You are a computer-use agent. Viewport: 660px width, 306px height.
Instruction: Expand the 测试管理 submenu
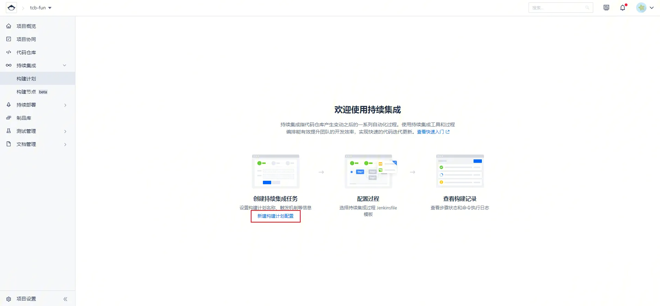[x=65, y=131]
